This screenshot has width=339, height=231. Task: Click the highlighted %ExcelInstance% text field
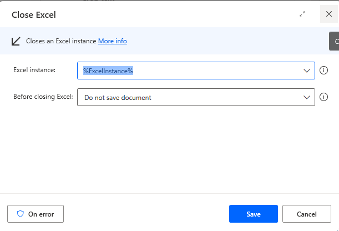coord(108,71)
